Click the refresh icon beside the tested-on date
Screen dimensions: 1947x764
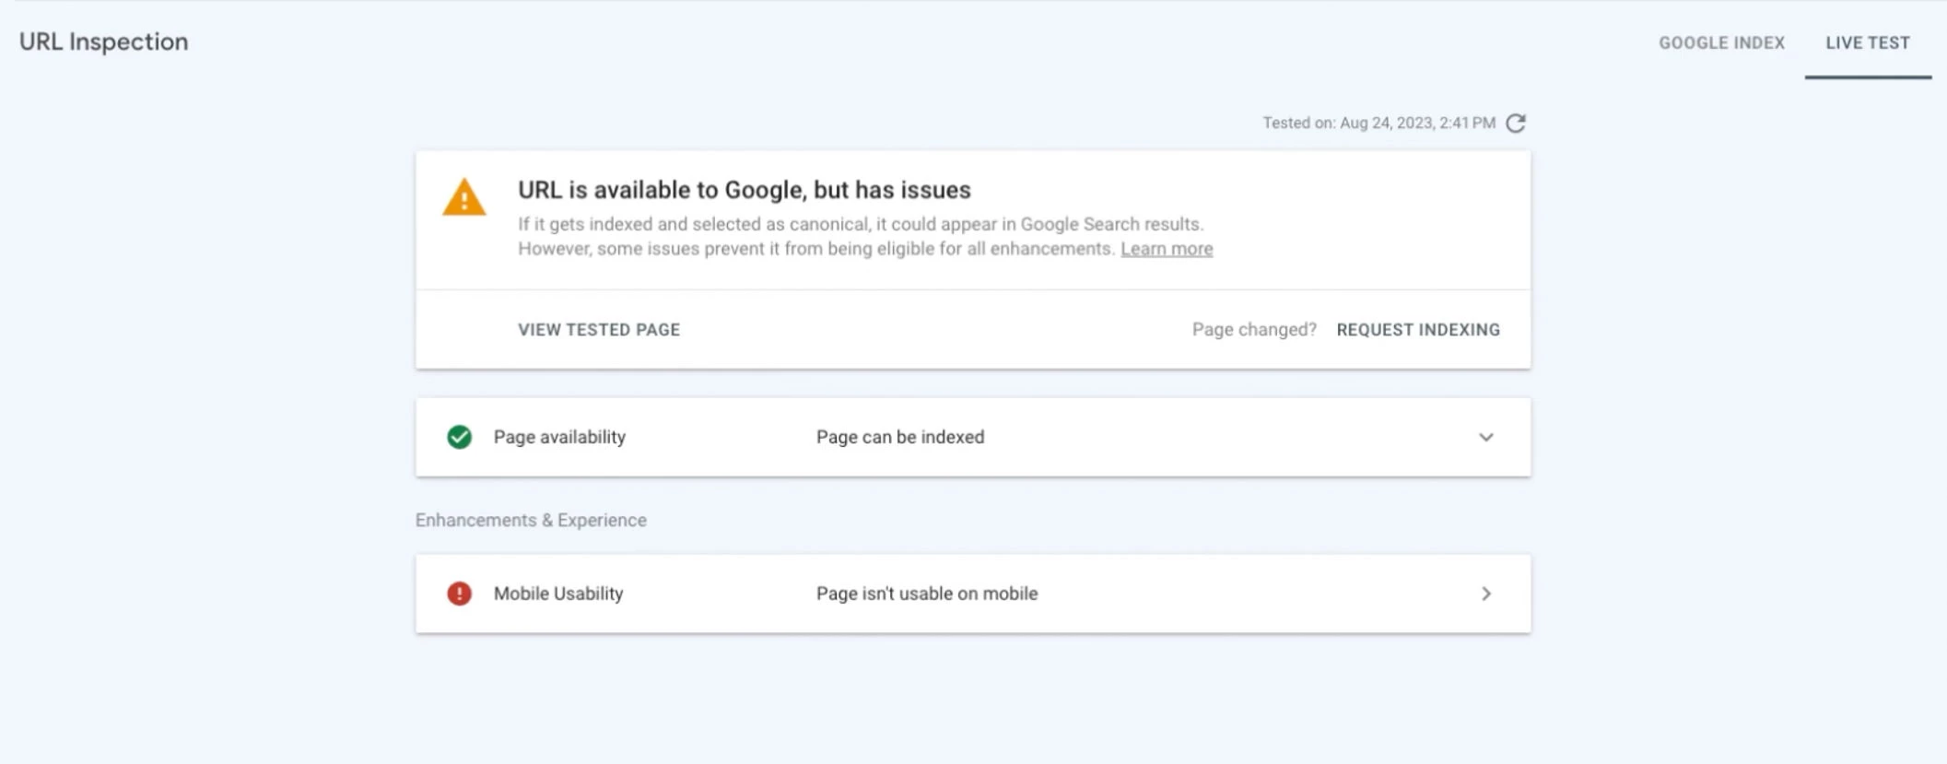[x=1516, y=123]
